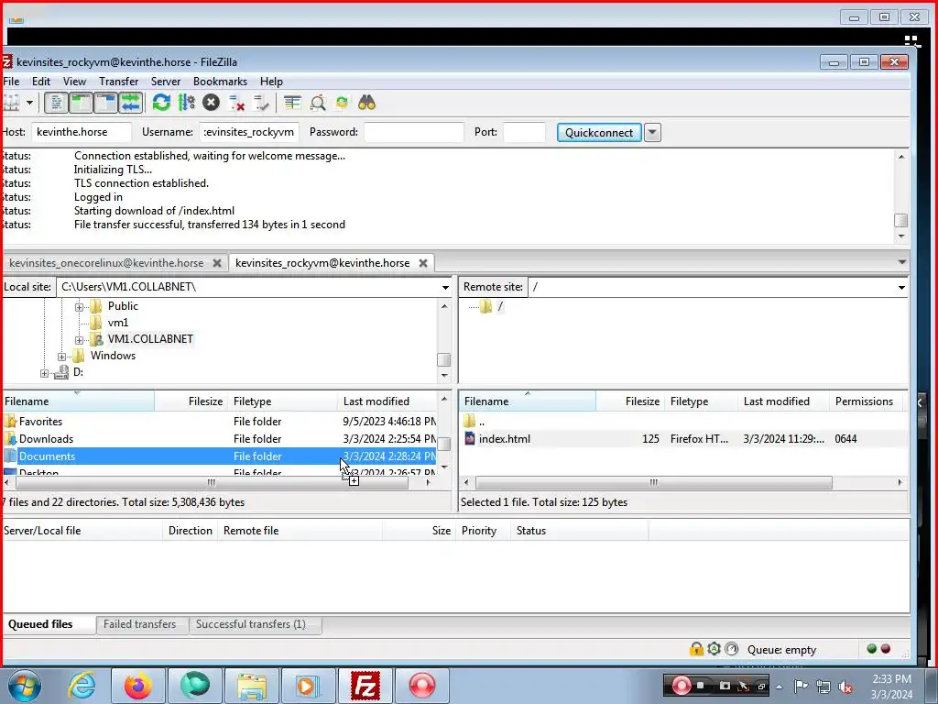
Task: Click the message log vertical scrollbar thumb
Action: (901, 220)
